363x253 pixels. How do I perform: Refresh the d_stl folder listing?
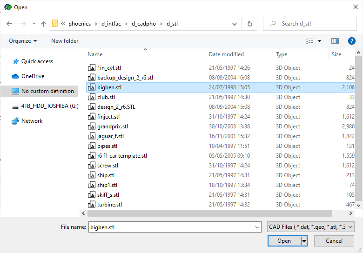pyautogui.click(x=250, y=24)
